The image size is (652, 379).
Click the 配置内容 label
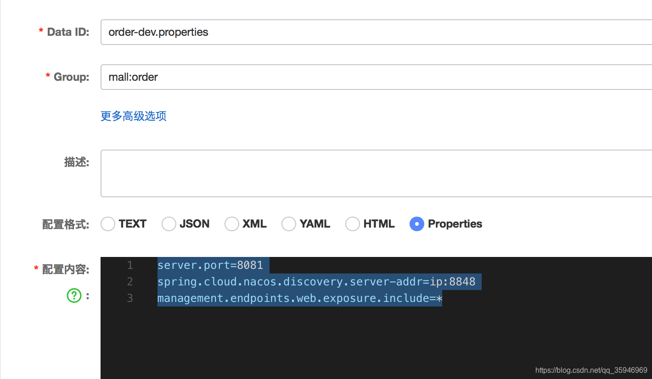click(x=66, y=270)
